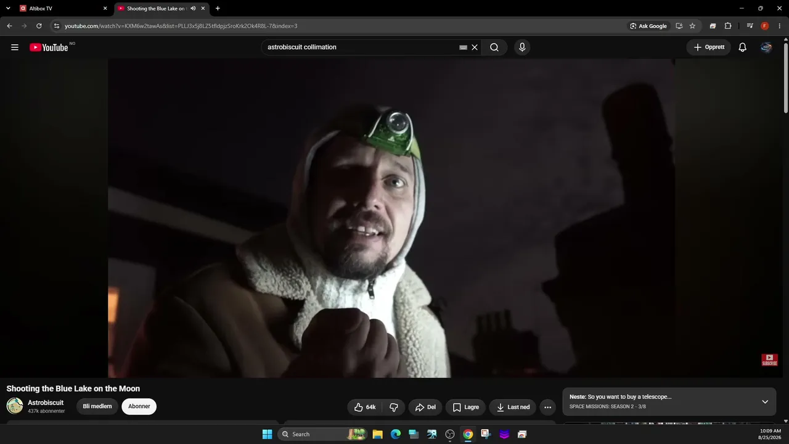
Task: Like the video (64k thumbs up)
Action: pos(365,407)
